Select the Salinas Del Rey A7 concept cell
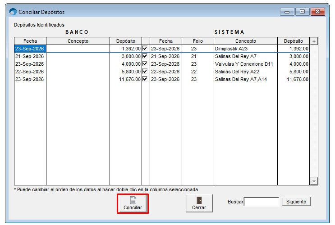Screen dimensions: 335x225 tap(246, 56)
